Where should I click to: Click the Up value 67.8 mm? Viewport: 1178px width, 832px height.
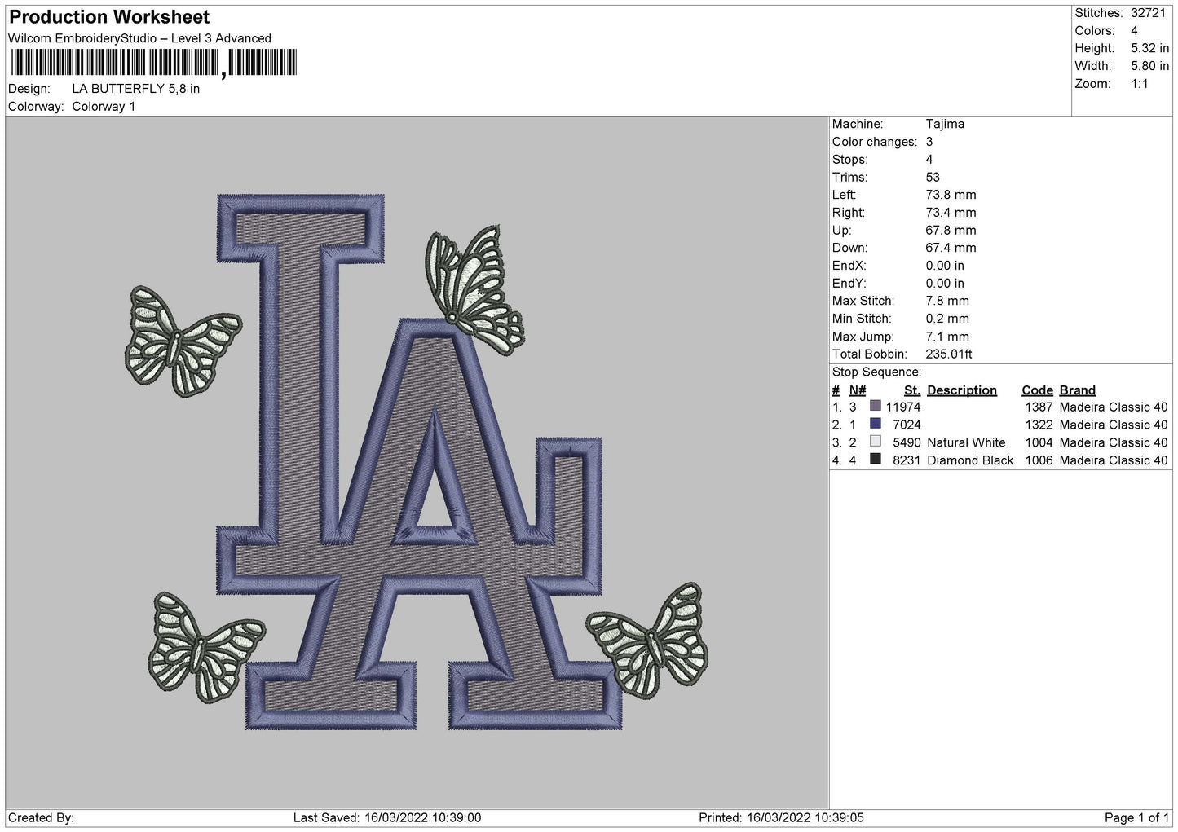pyautogui.click(x=951, y=231)
